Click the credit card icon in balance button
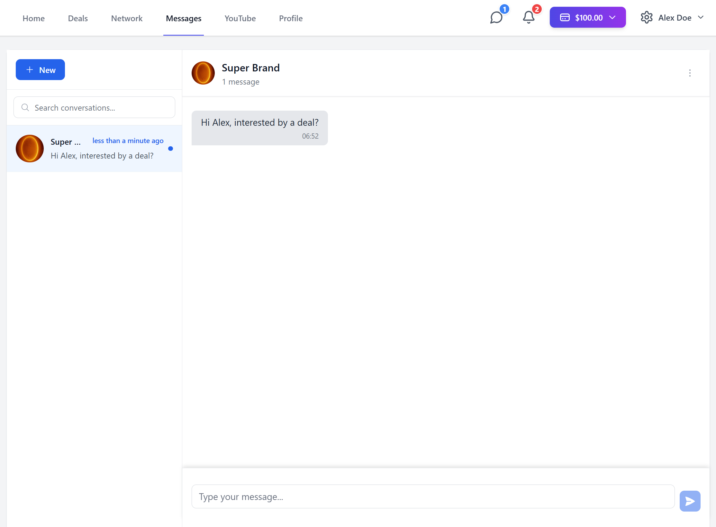The image size is (716, 527). pos(565,17)
